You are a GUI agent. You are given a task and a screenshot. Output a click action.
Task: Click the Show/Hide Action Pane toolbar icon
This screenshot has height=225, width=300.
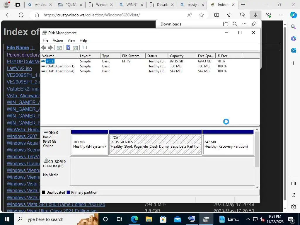[x=75, y=48]
